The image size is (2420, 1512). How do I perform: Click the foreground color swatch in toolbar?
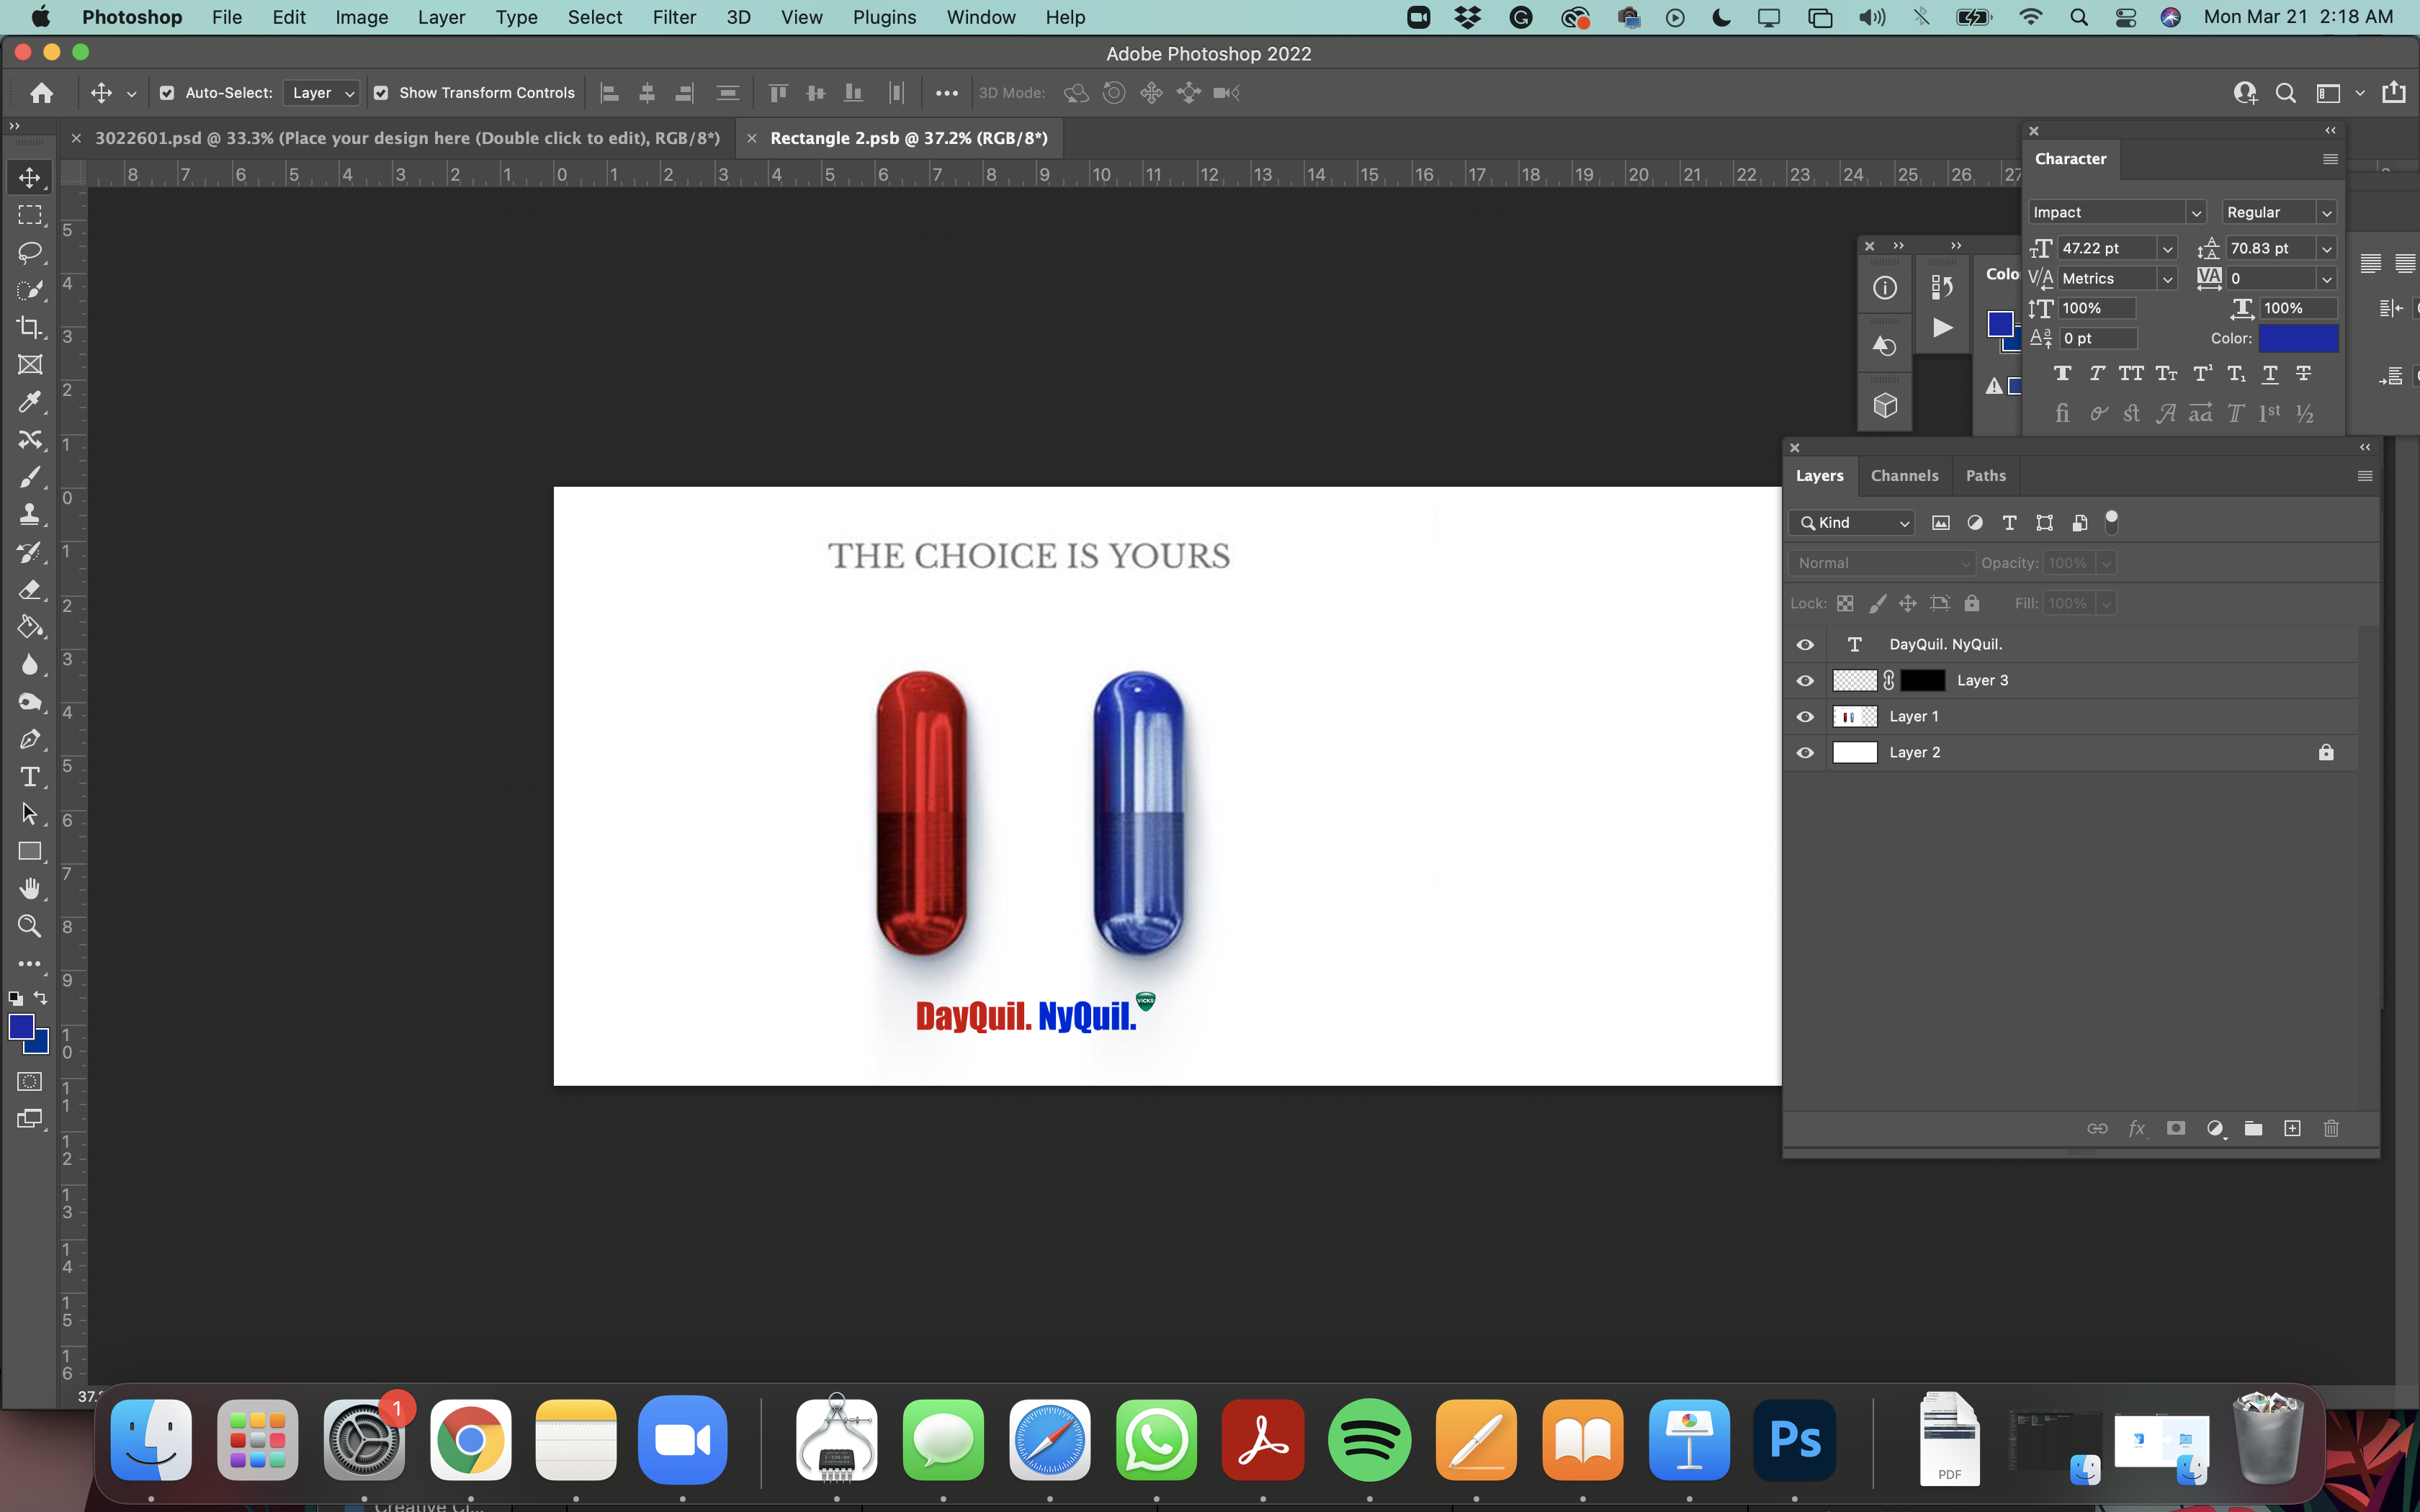(x=21, y=1027)
